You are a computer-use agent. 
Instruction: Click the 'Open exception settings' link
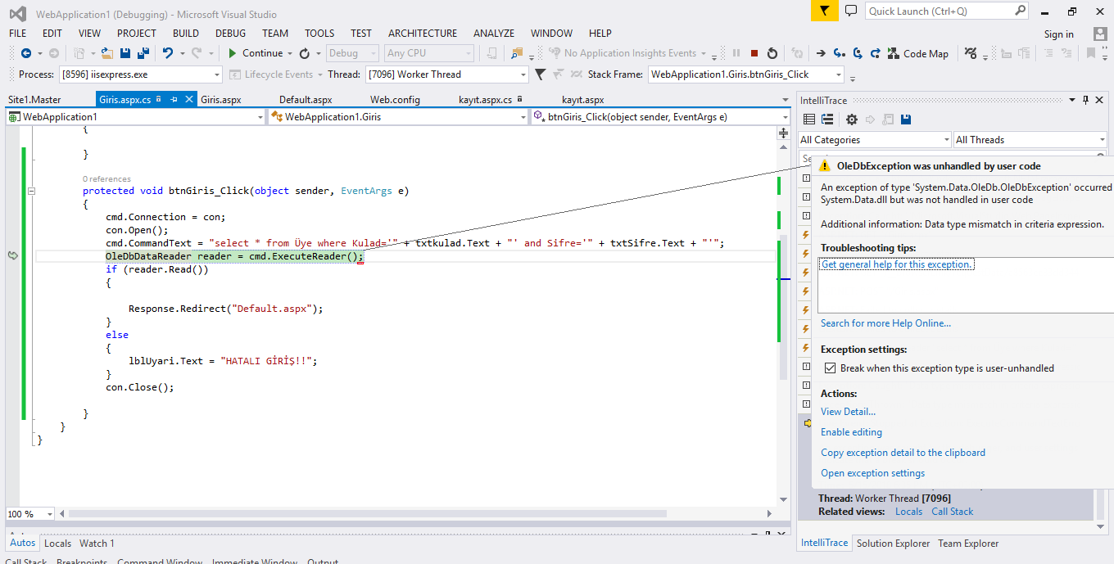872,473
